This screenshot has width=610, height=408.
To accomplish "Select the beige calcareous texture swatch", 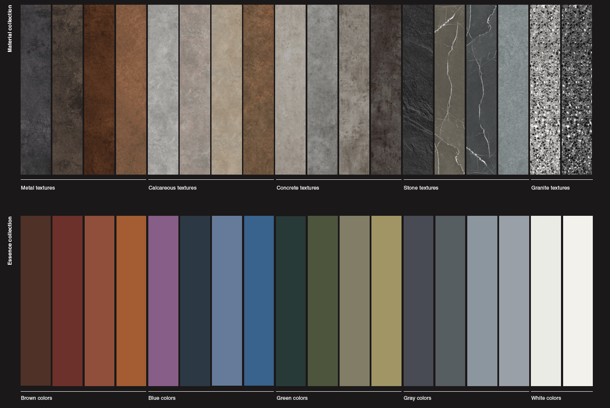I will click(227, 89).
